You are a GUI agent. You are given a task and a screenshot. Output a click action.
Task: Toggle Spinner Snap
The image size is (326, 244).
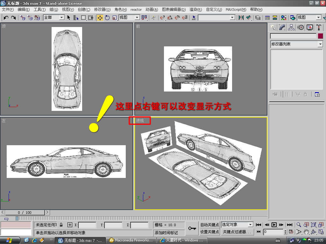[185, 18]
